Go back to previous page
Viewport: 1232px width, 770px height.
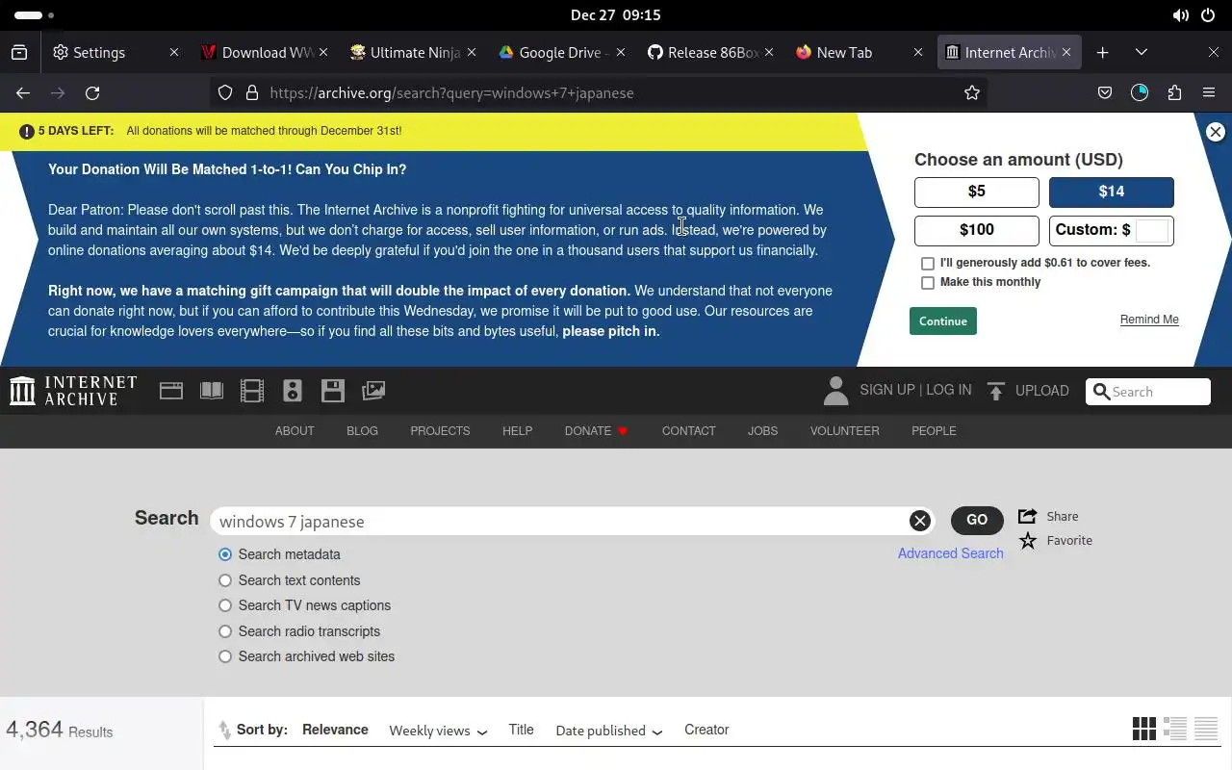coord(23,92)
